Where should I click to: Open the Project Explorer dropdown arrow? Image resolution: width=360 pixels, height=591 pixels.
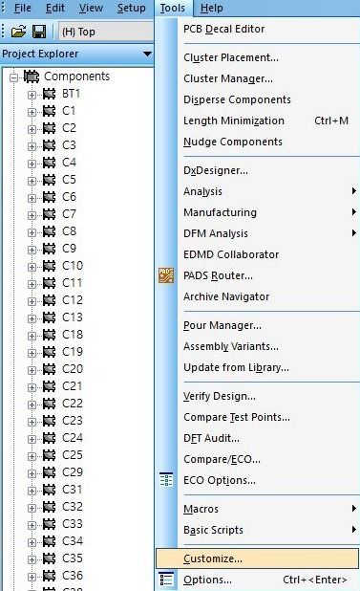click(x=147, y=54)
